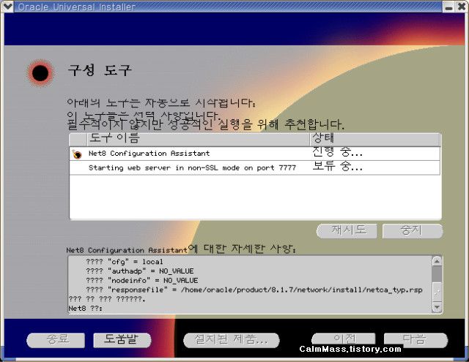Screen dimensions: 469x362
Task: Click the "nodeinfo" = NO_VALUE log line
Action: click(x=141, y=281)
